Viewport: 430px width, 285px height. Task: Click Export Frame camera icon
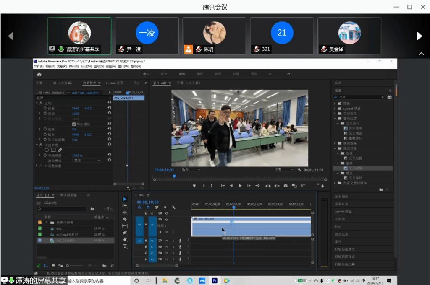tap(286, 185)
